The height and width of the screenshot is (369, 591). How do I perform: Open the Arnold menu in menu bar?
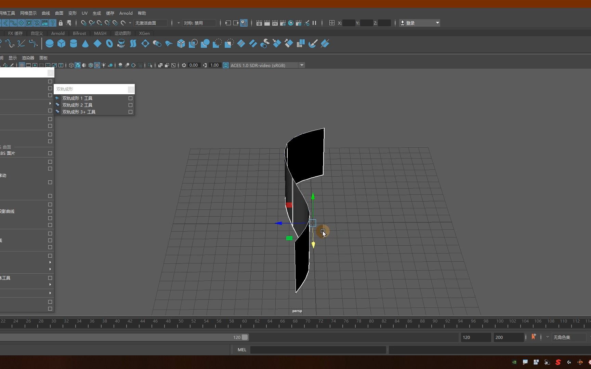coord(126,13)
